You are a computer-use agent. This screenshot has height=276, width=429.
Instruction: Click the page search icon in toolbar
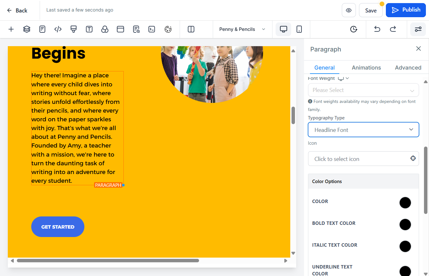(x=136, y=29)
